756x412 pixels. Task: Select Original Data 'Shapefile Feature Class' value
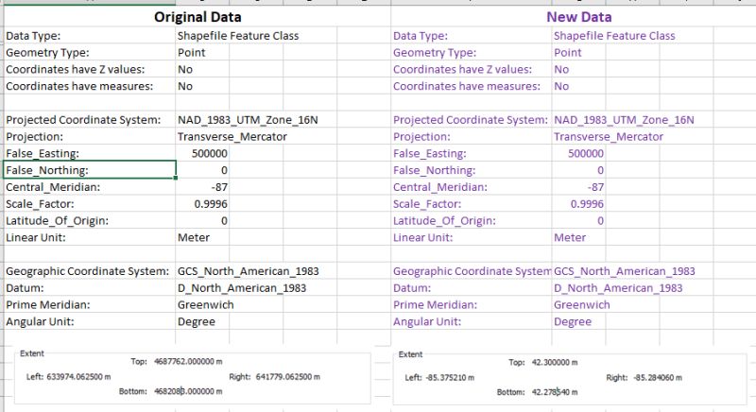coord(238,36)
